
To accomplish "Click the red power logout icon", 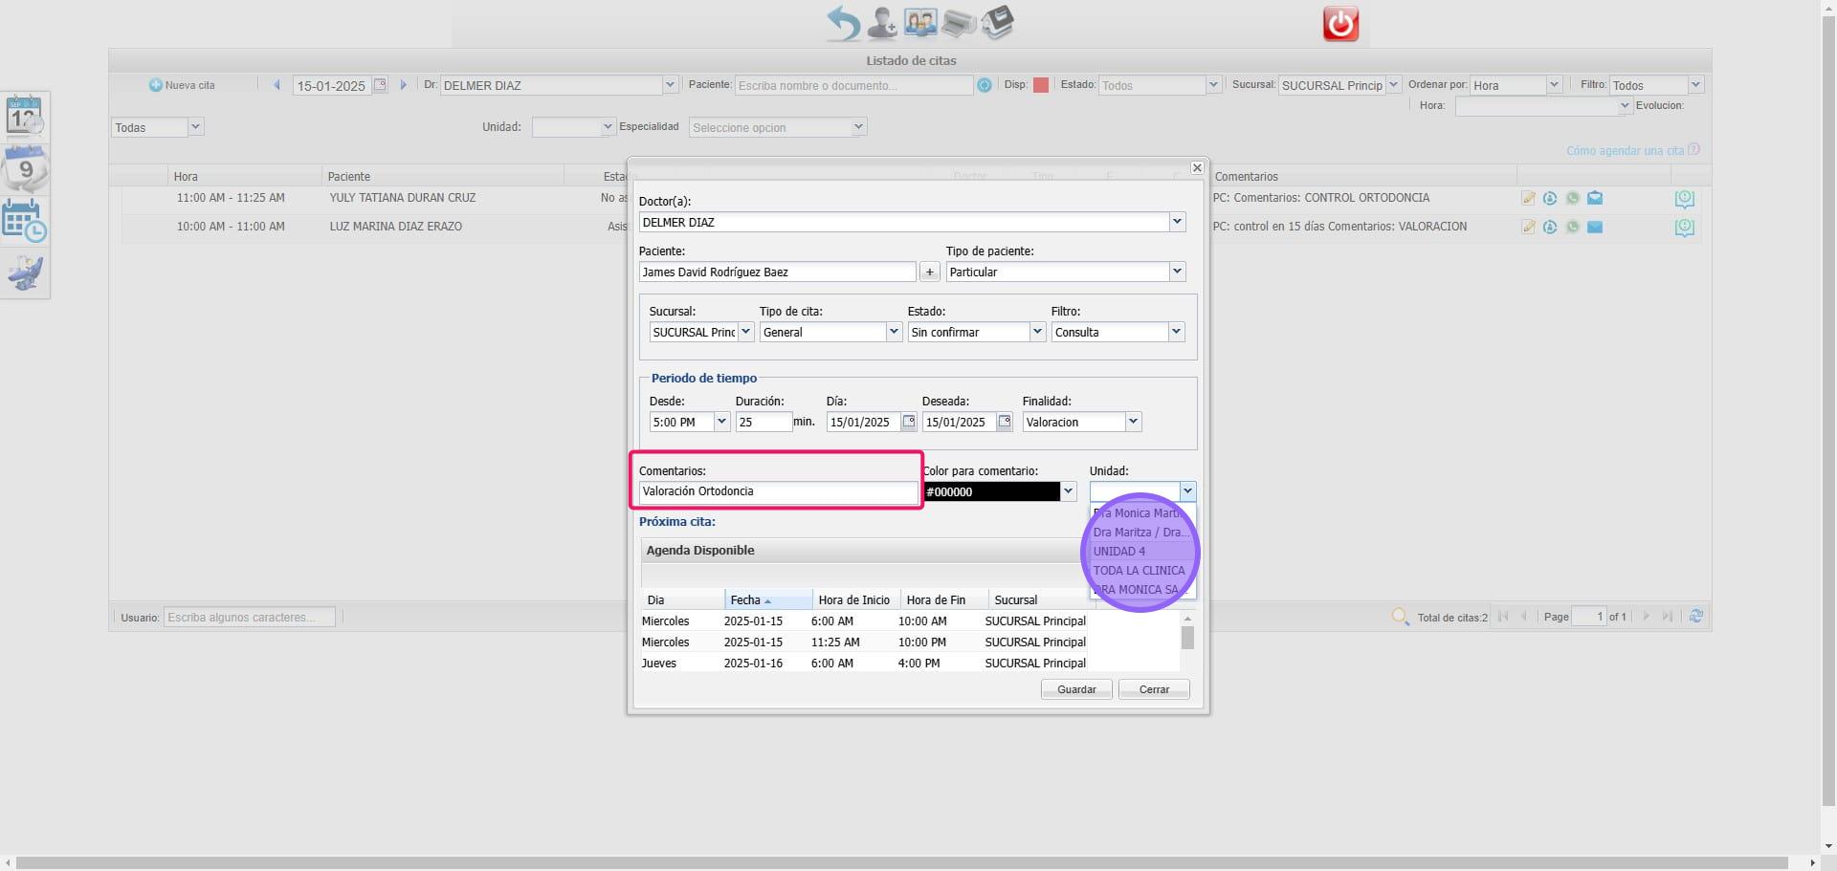I will pos(1340,24).
